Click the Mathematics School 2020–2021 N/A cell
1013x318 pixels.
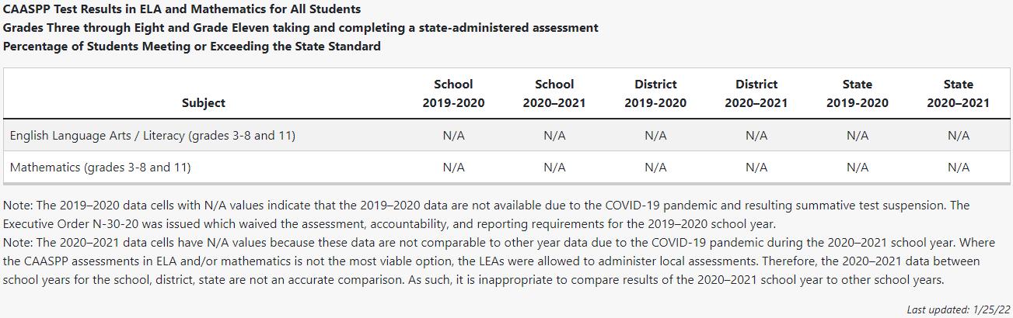(x=554, y=167)
